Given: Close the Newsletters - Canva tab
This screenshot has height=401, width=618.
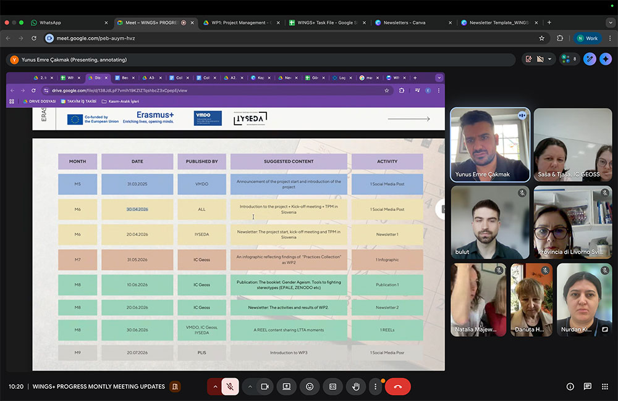Looking at the screenshot, I should (x=450, y=23).
